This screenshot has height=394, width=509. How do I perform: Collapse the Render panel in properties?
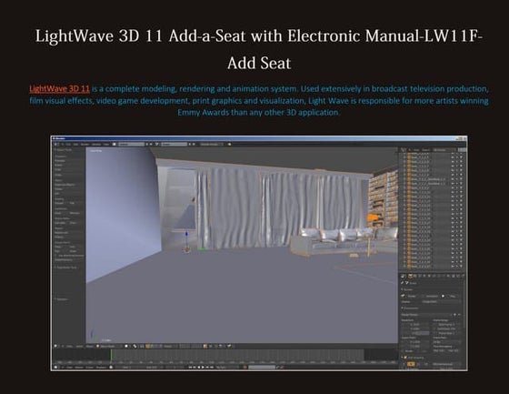[x=408, y=289]
